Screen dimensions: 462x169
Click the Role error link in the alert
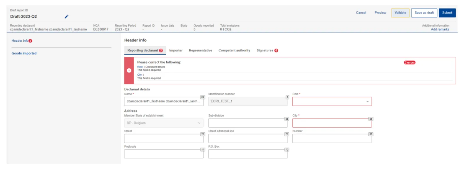point(140,67)
